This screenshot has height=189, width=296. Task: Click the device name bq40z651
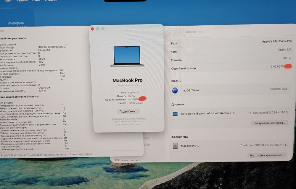[44, 50]
